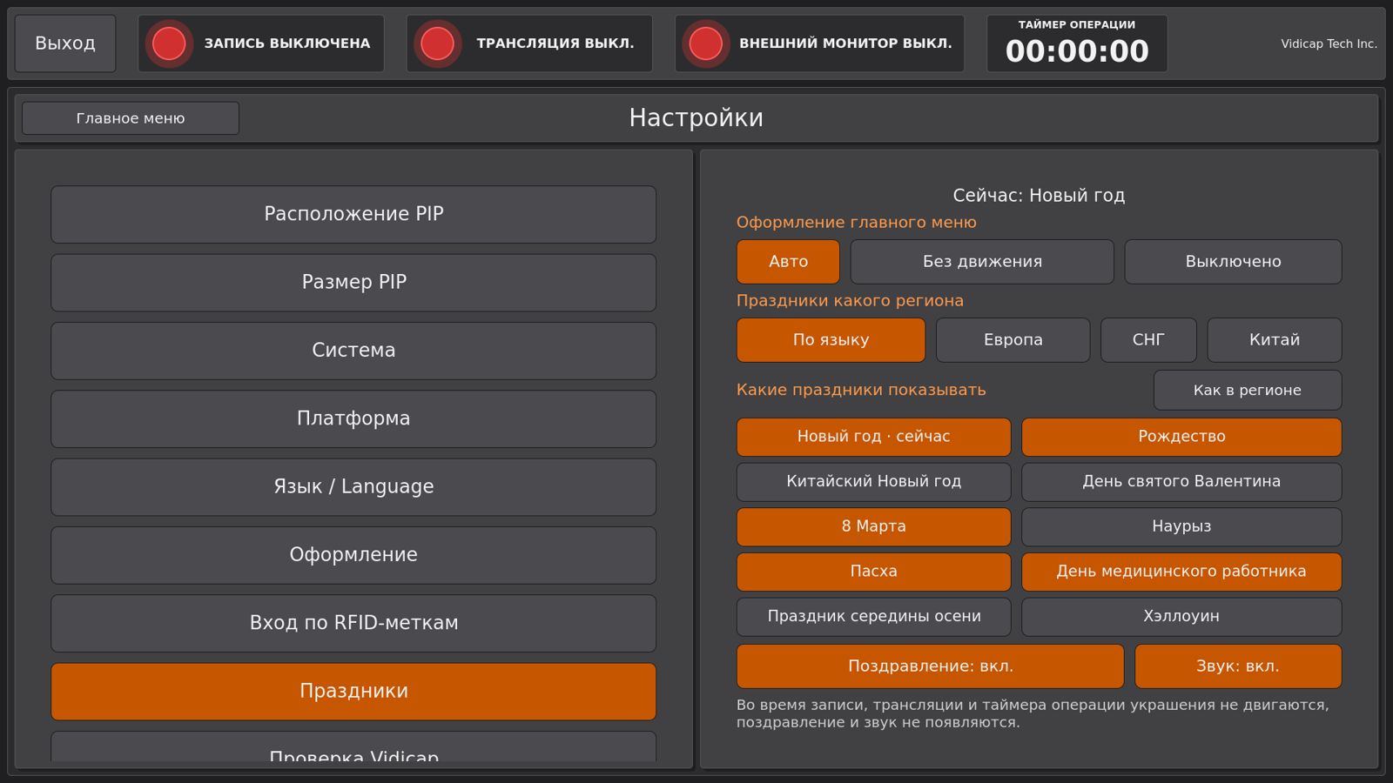Choose СНГ holiday region

pyautogui.click(x=1148, y=340)
